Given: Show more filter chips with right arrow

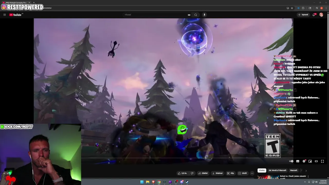Looking at the screenshot, I should tap(306, 170).
